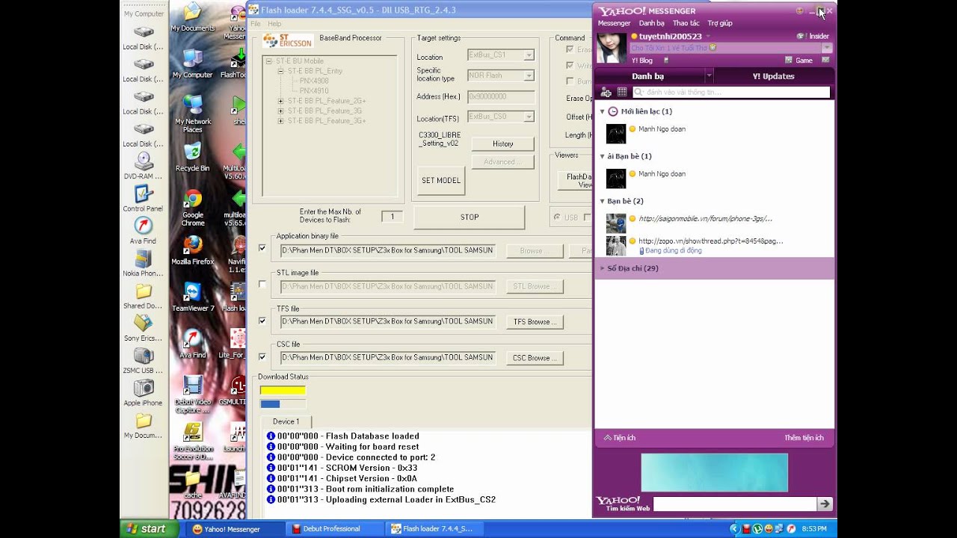This screenshot has height=538, width=957.
Task: Open Game link in Yahoo Messenger
Action: pyautogui.click(x=799, y=60)
